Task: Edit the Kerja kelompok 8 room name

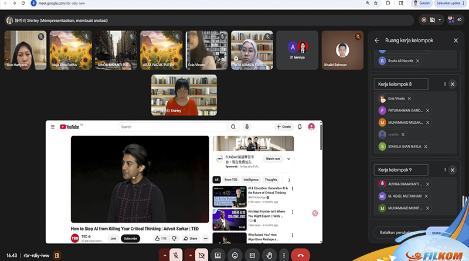Action: point(401,84)
